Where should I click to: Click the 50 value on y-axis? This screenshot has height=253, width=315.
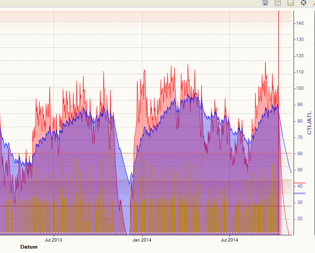tap(300, 170)
